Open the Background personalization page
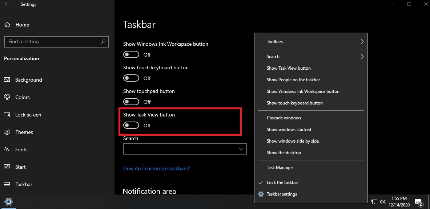 pos(23,80)
